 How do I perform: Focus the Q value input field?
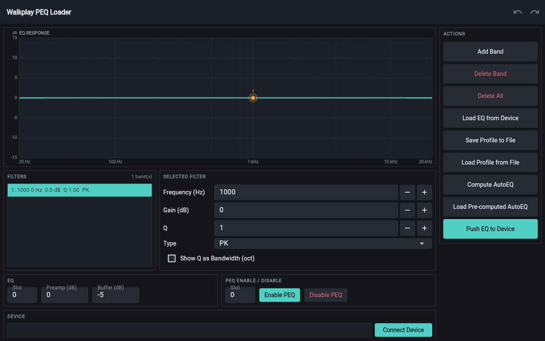coord(306,228)
